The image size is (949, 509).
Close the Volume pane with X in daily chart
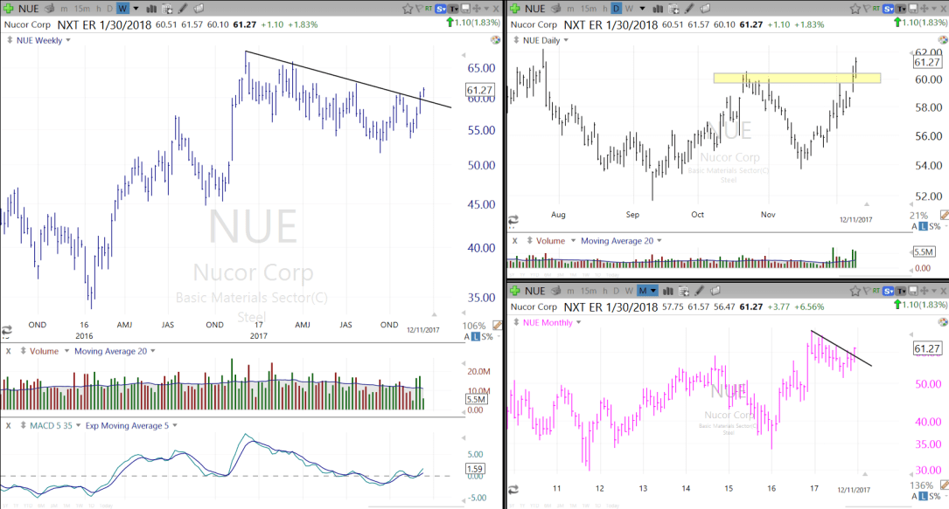click(515, 241)
